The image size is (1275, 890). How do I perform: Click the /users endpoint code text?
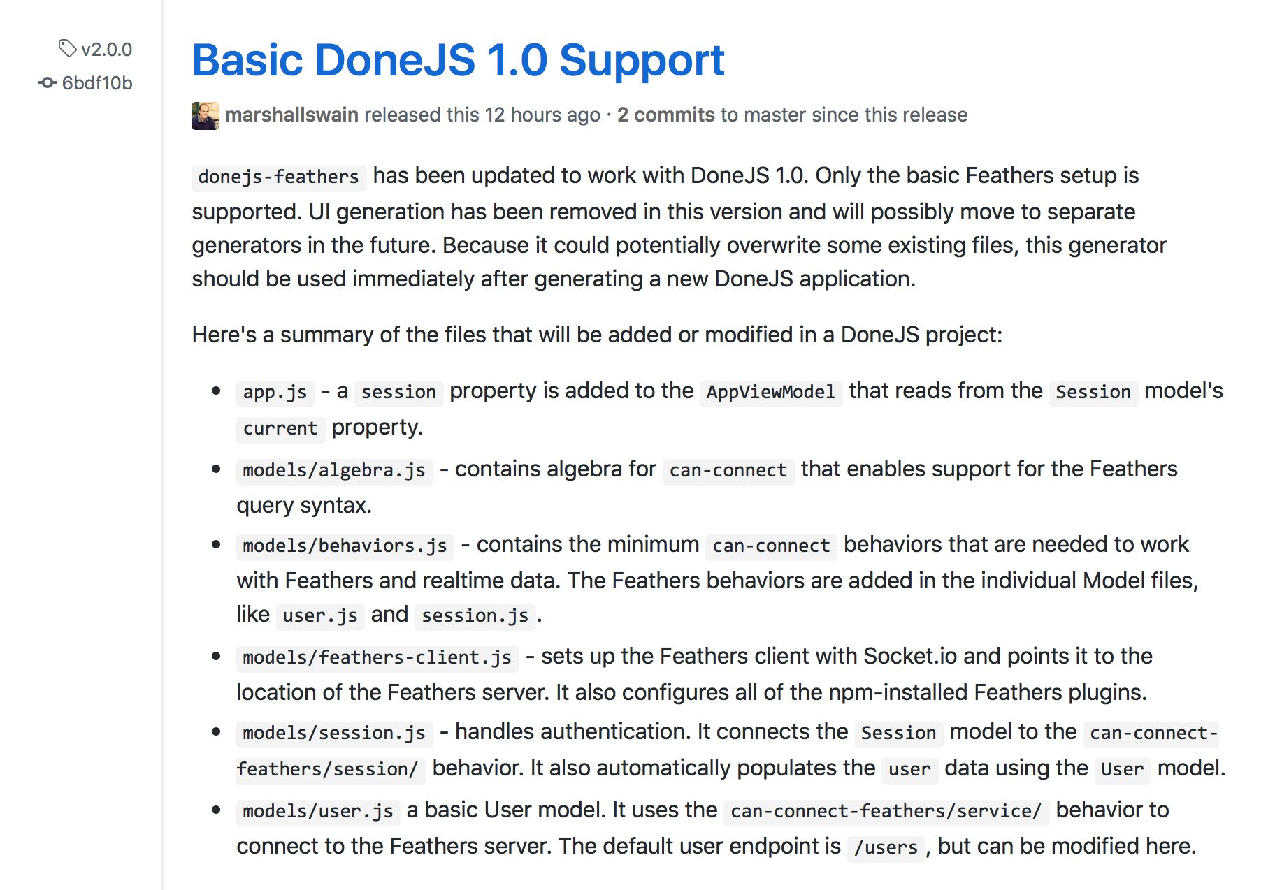pos(886,847)
